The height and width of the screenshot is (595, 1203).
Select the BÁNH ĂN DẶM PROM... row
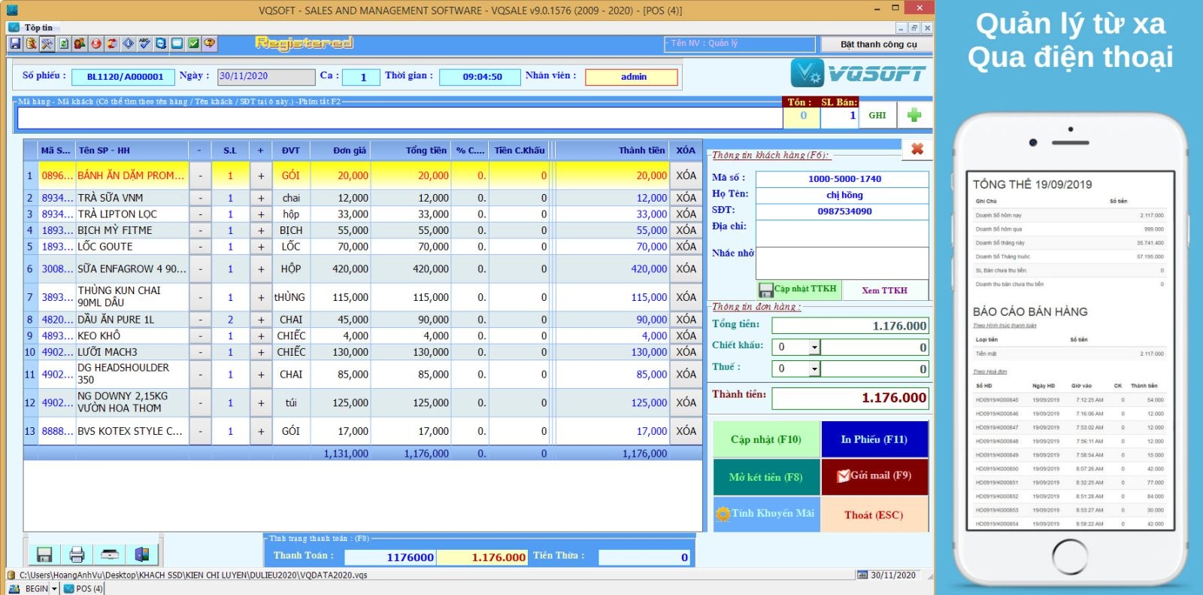point(363,175)
